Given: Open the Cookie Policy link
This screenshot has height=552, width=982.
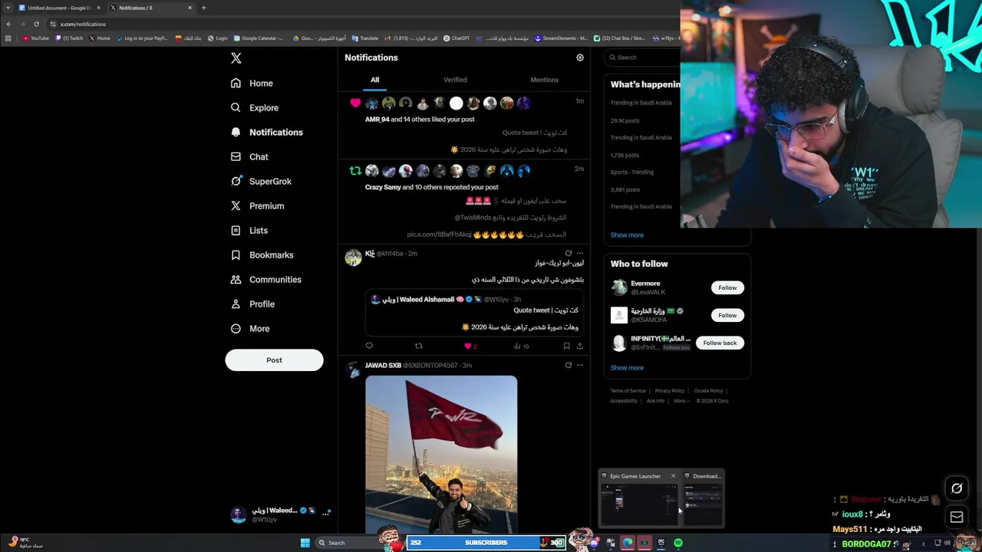Looking at the screenshot, I should click(x=708, y=391).
